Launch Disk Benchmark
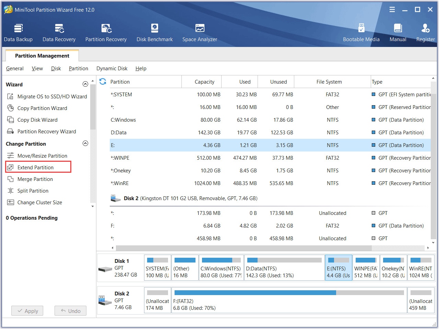 click(154, 33)
